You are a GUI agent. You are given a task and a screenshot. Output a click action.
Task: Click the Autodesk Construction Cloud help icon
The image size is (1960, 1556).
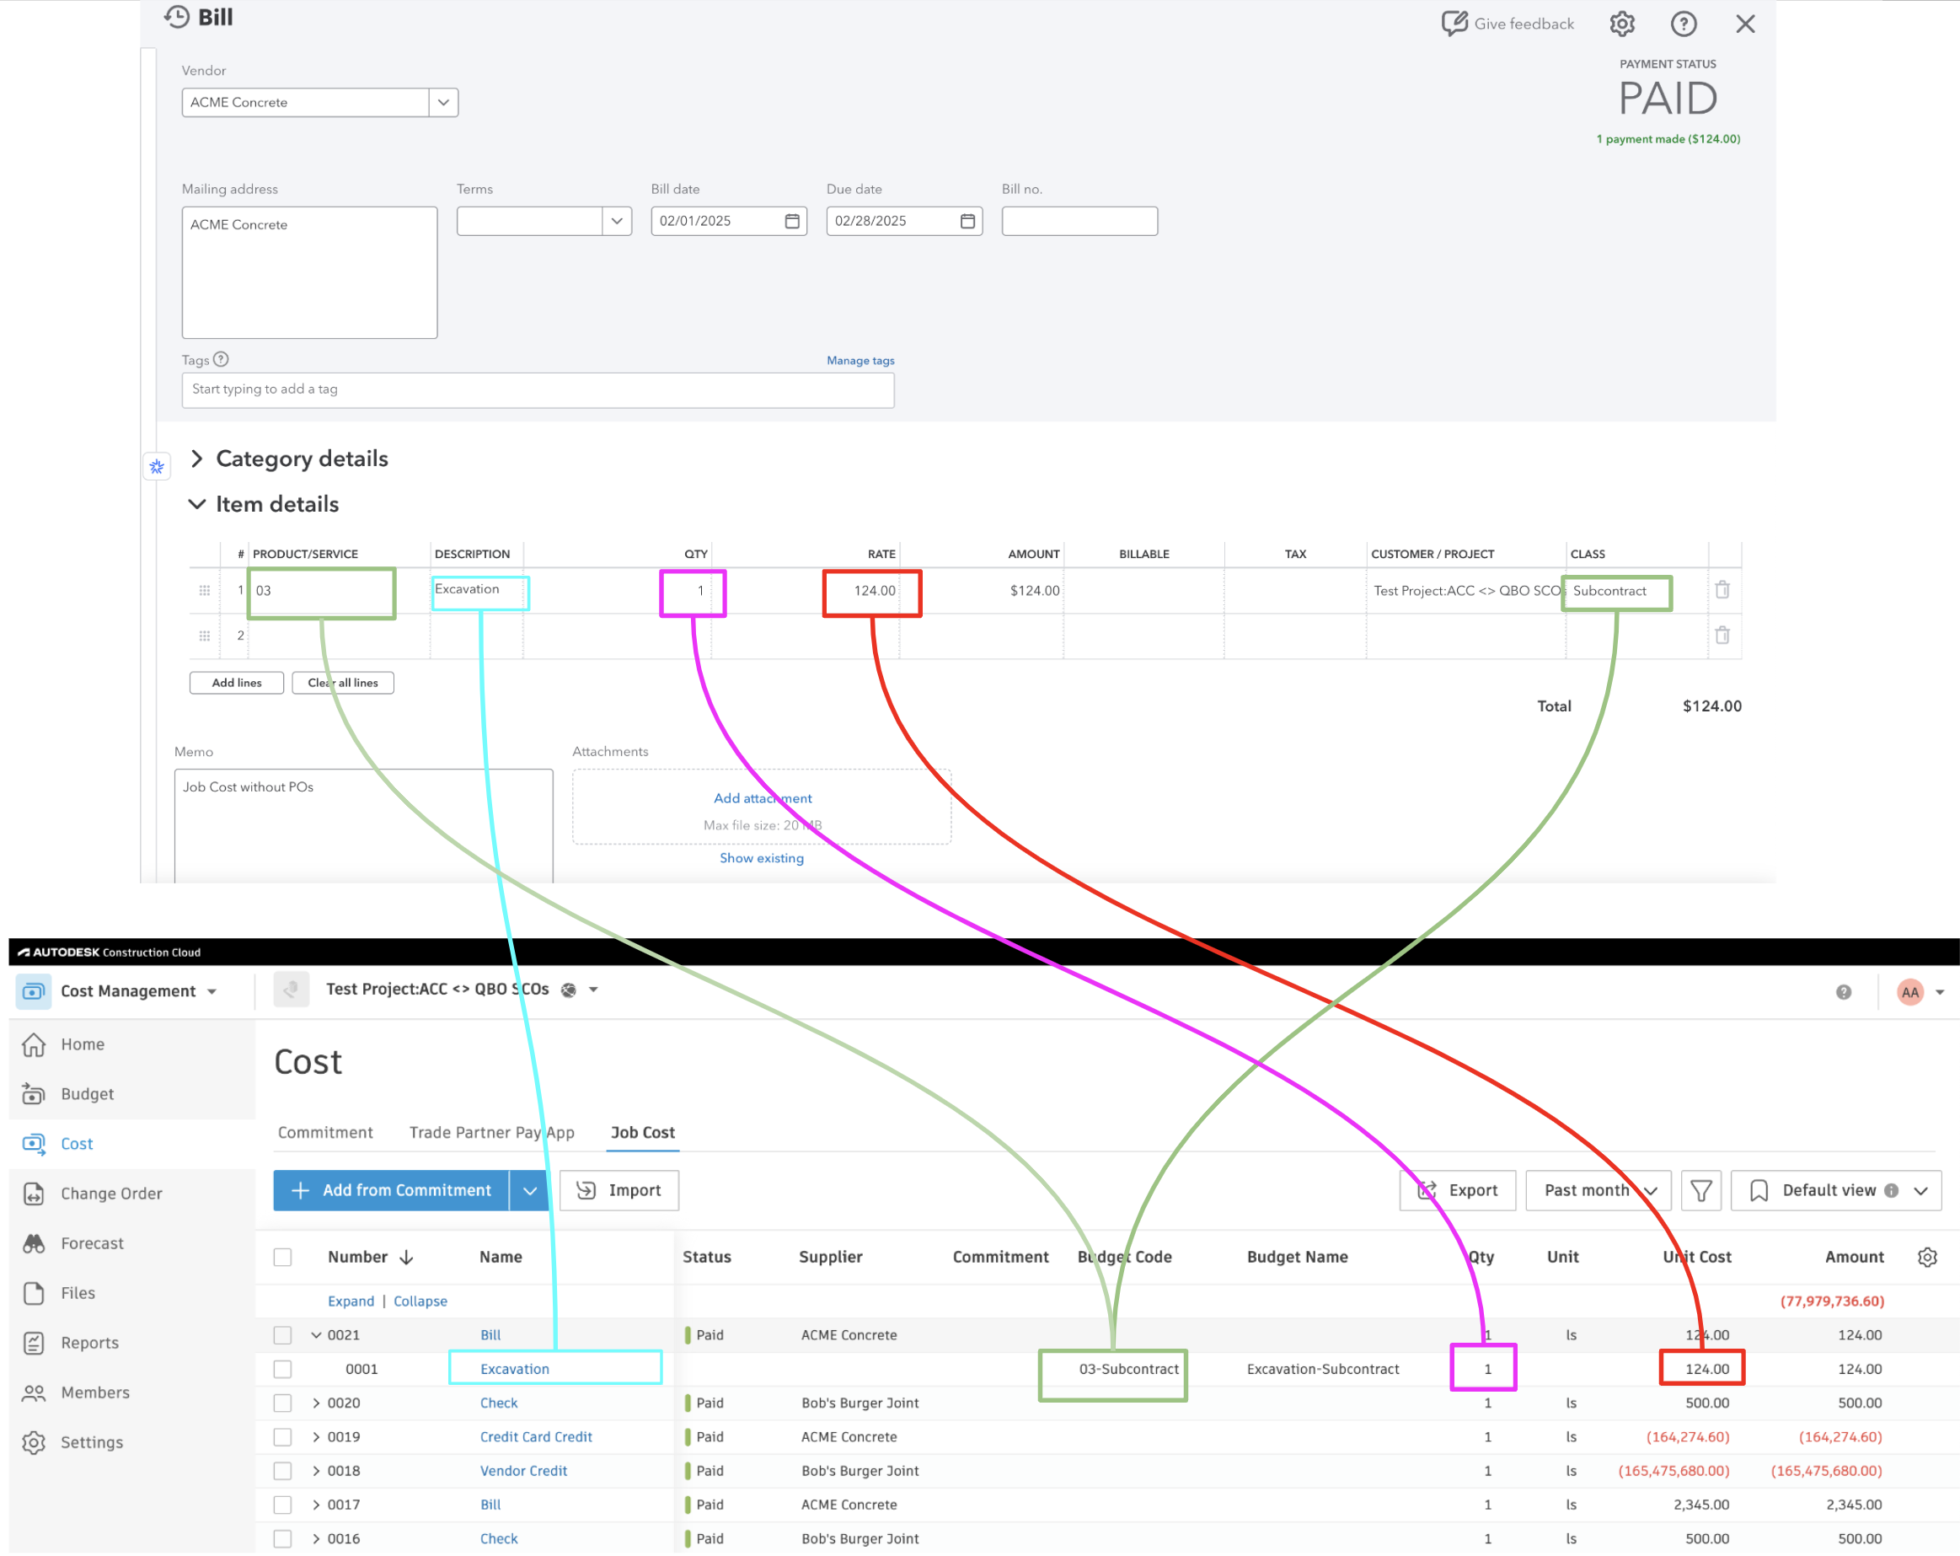[1844, 991]
